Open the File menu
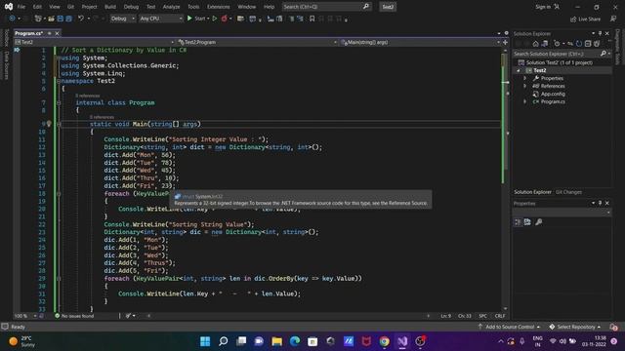The width and height of the screenshot is (625, 351). (21, 7)
